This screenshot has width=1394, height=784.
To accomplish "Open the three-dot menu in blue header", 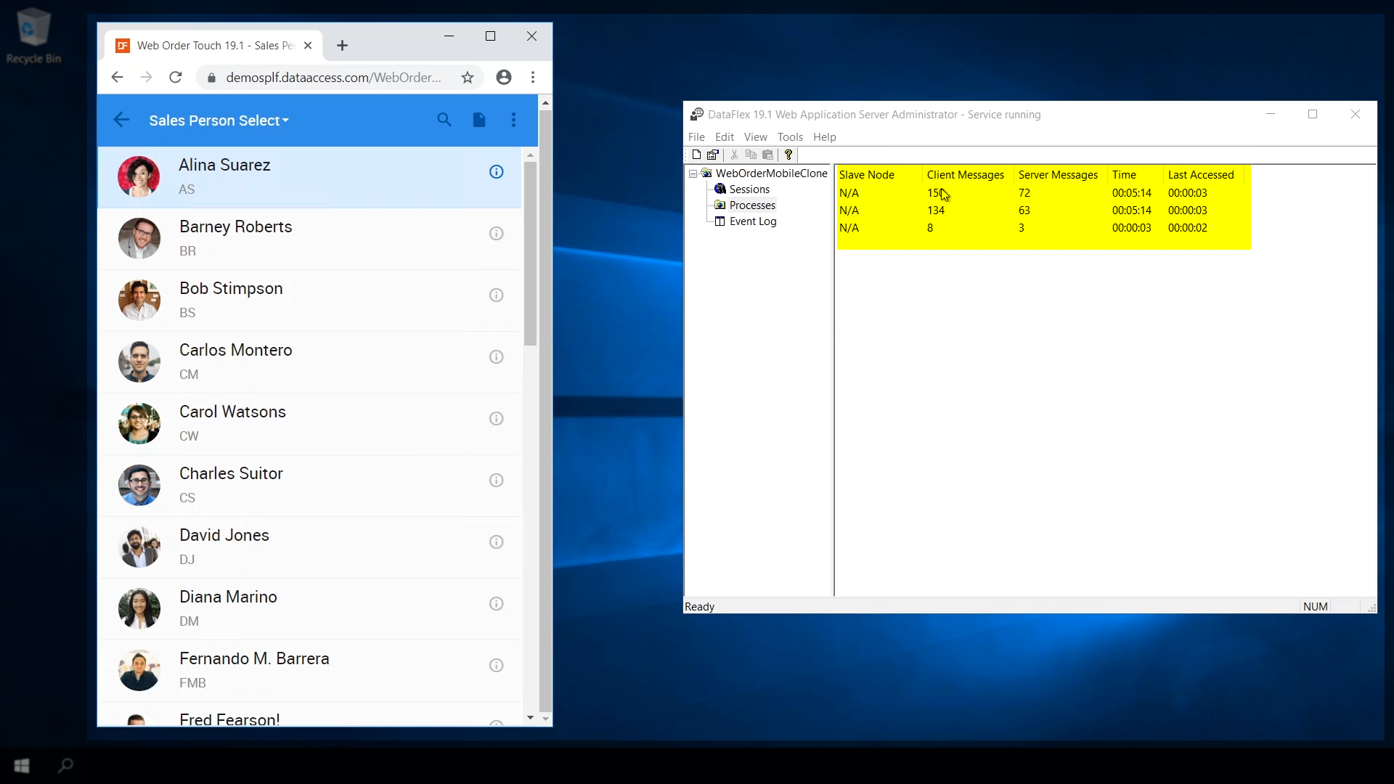I will (x=514, y=121).
